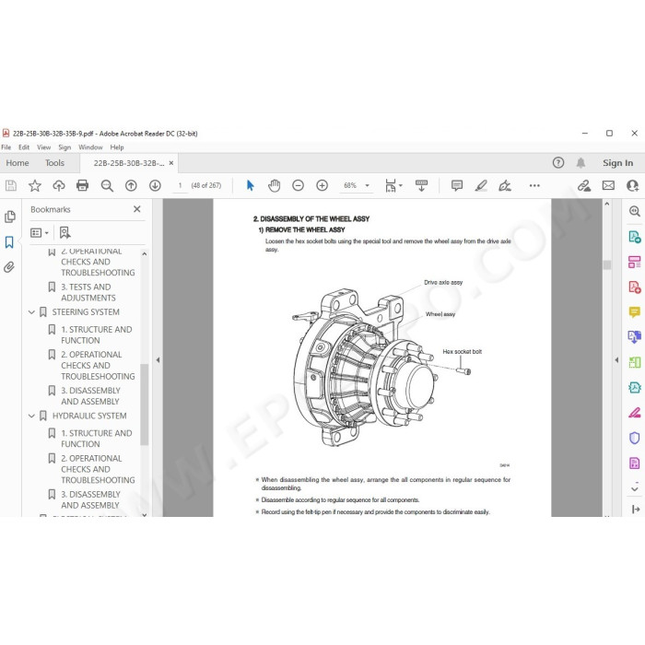
Task: Choose the Selection arrow tool
Action: pos(250,185)
